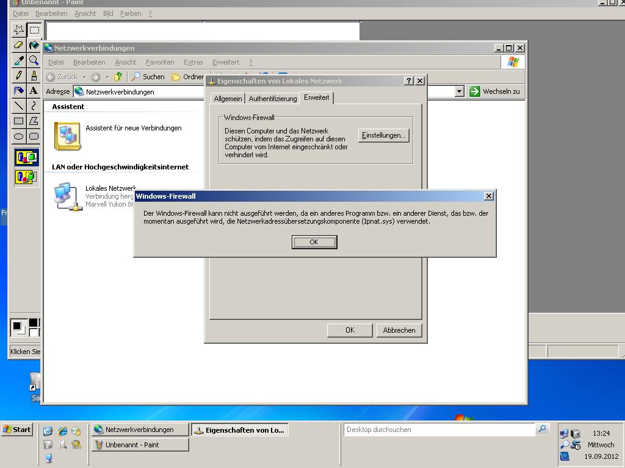Select the Curve tool in Paint
The image size is (625, 468).
[x=34, y=105]
